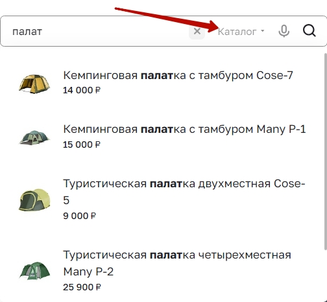Screen dimensions: 327x302
Task: Run search with the magnifying glass icon
Action: pyautogui.click(x=309, y=31)
